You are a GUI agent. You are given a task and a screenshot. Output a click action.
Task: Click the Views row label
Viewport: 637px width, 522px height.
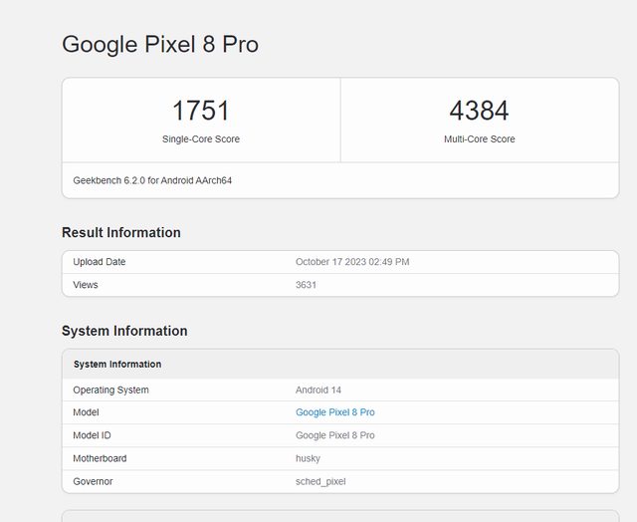click(x=86, y=285)
